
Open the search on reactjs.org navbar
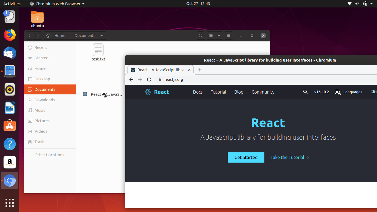pyautogui.click(x=305, y=92)
